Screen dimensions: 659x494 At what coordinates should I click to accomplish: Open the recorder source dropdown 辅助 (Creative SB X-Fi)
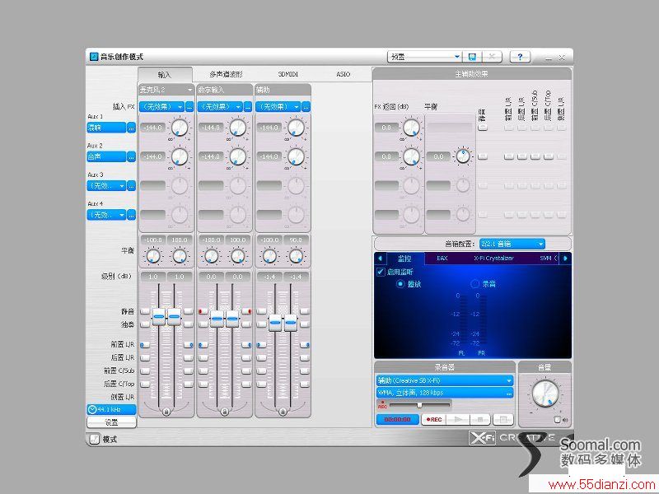point(445,380)
